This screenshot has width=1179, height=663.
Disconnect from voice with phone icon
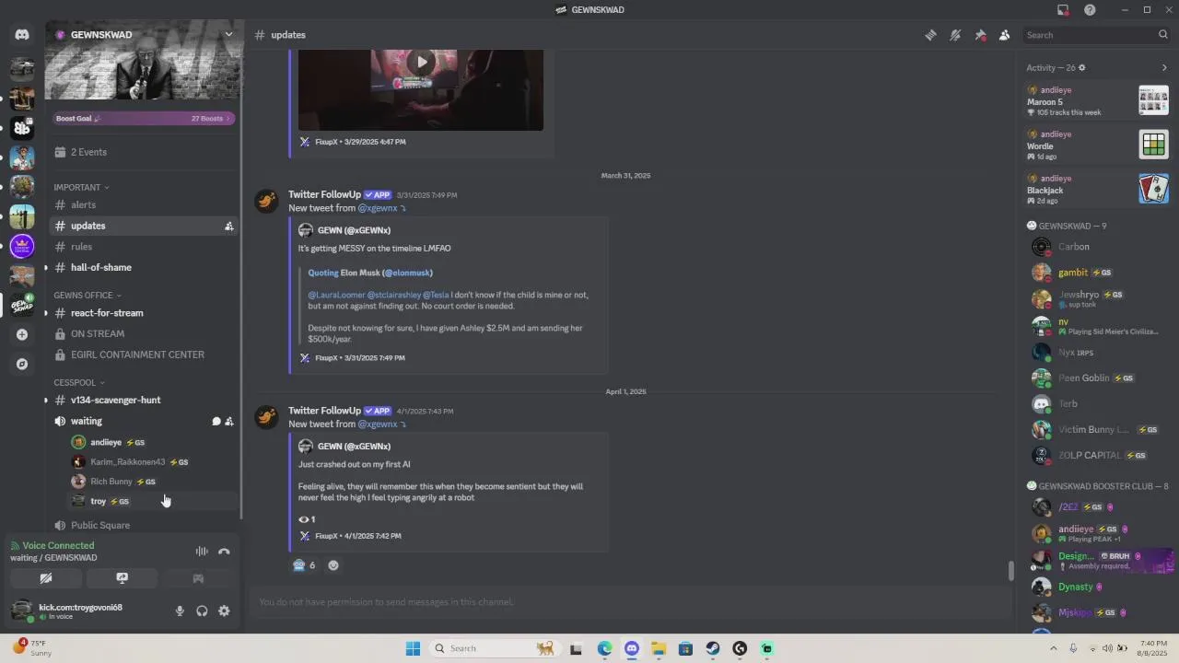coord(224,552)
